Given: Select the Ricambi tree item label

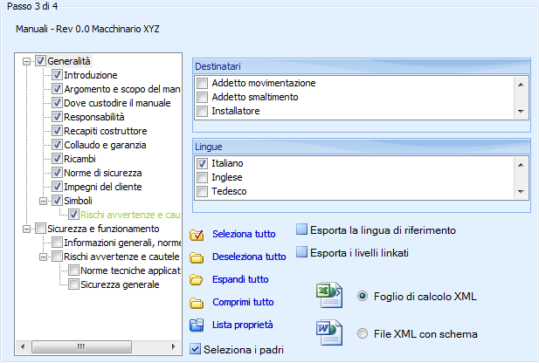Looking at the screenshot, I should [79, 159].
